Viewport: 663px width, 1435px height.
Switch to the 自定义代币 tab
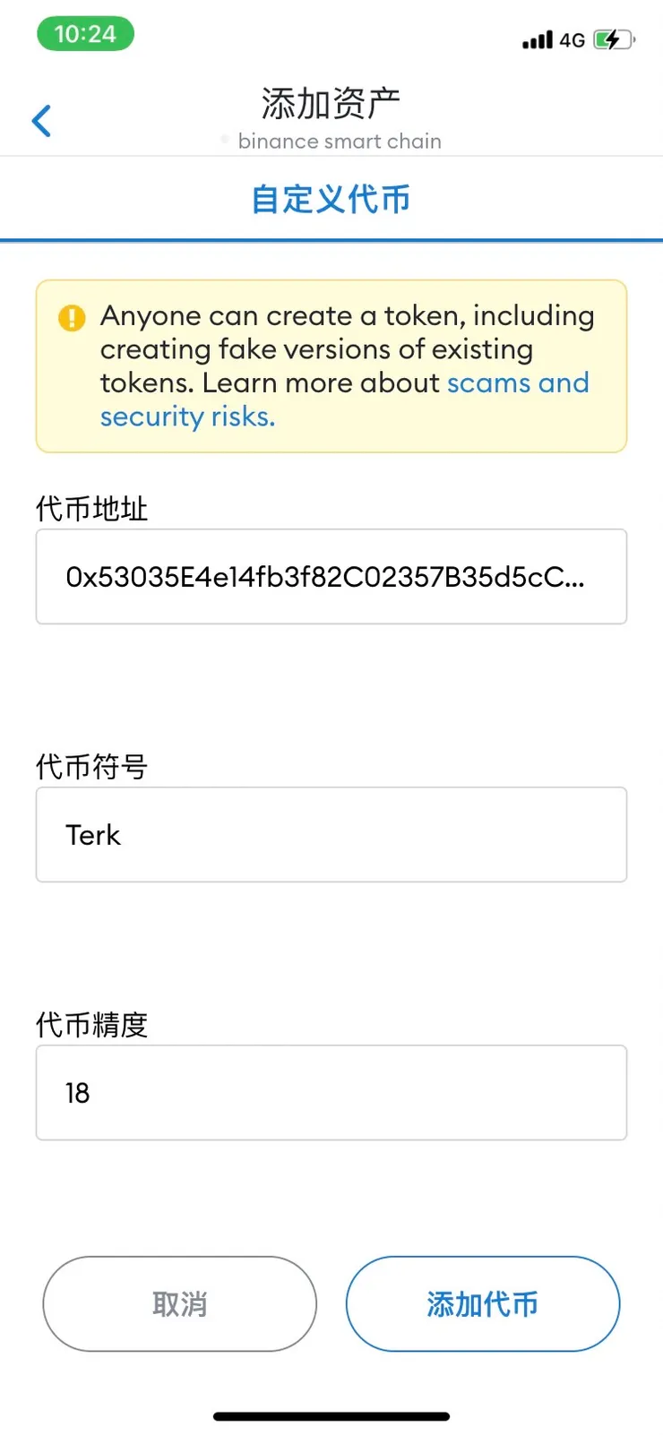(331, 199)
